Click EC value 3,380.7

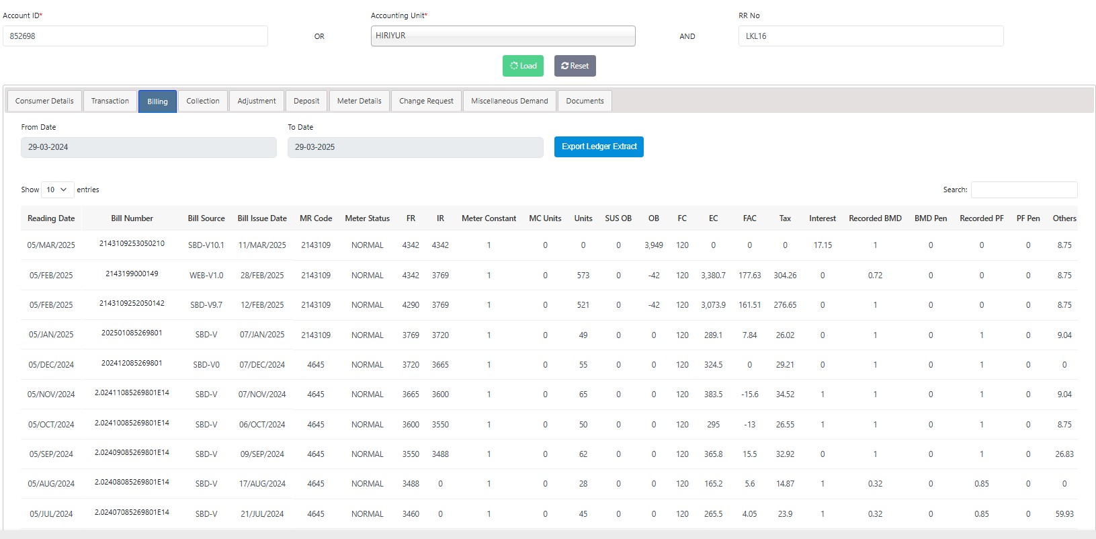tap(713, 276)
